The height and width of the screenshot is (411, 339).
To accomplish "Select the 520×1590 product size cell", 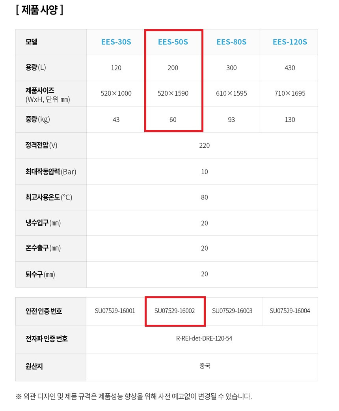I will click(173, 93).
